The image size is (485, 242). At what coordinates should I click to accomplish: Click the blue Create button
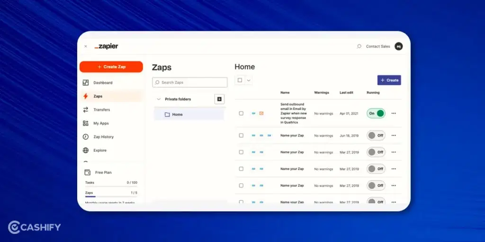(x=389, y=80)
